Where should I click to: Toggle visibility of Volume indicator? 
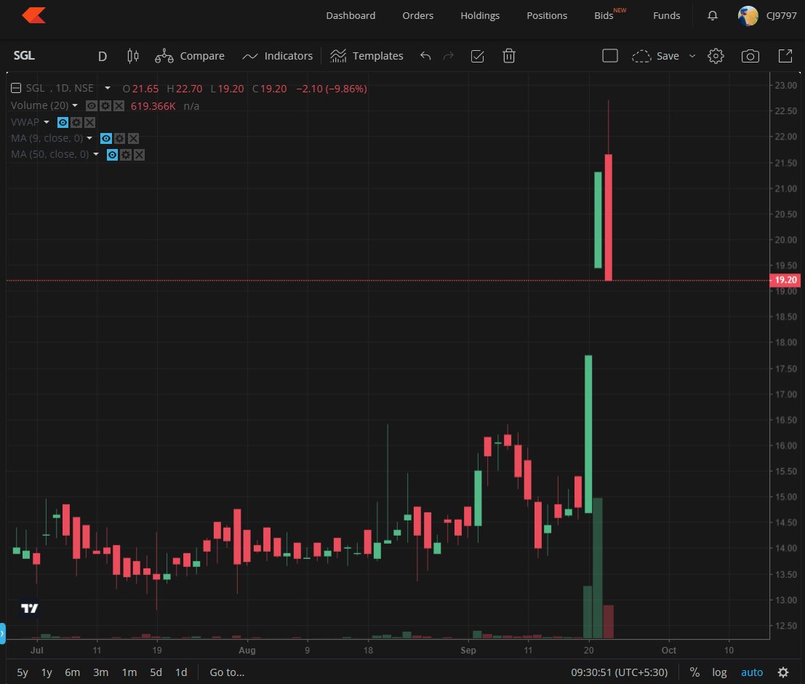92,105
